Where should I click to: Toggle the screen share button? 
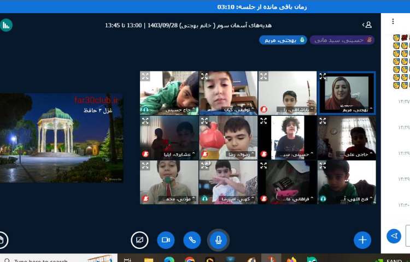pyautogui.click(x=139, y=240)
